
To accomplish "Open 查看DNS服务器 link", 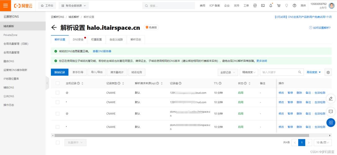I will (x=102, y=51).
